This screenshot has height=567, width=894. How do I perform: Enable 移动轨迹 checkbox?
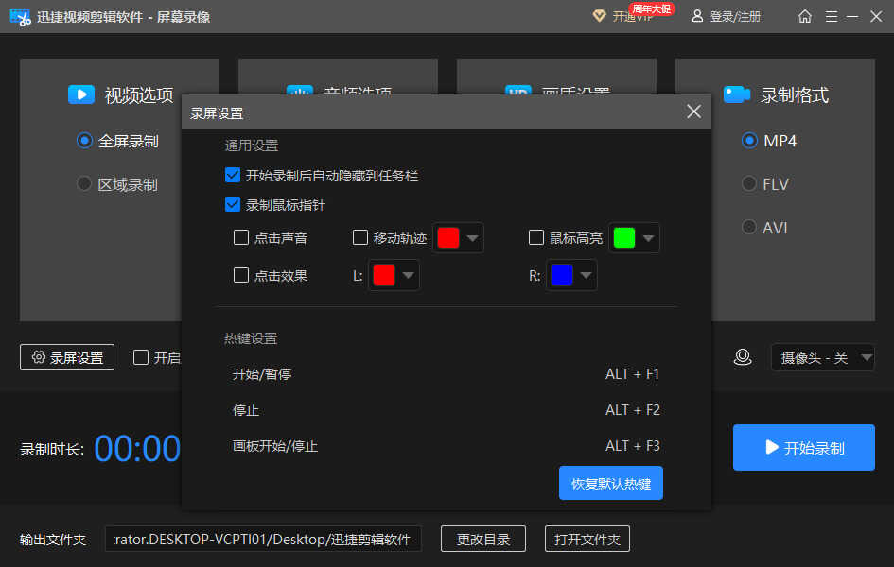coord(360,237)
